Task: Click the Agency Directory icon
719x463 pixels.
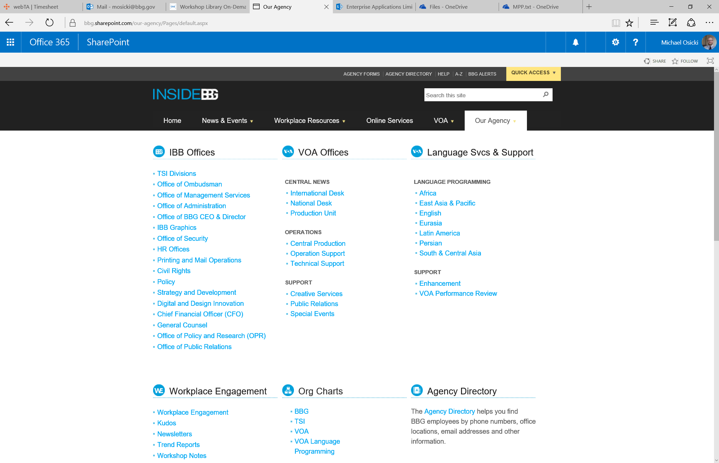Action: [417, 390]
